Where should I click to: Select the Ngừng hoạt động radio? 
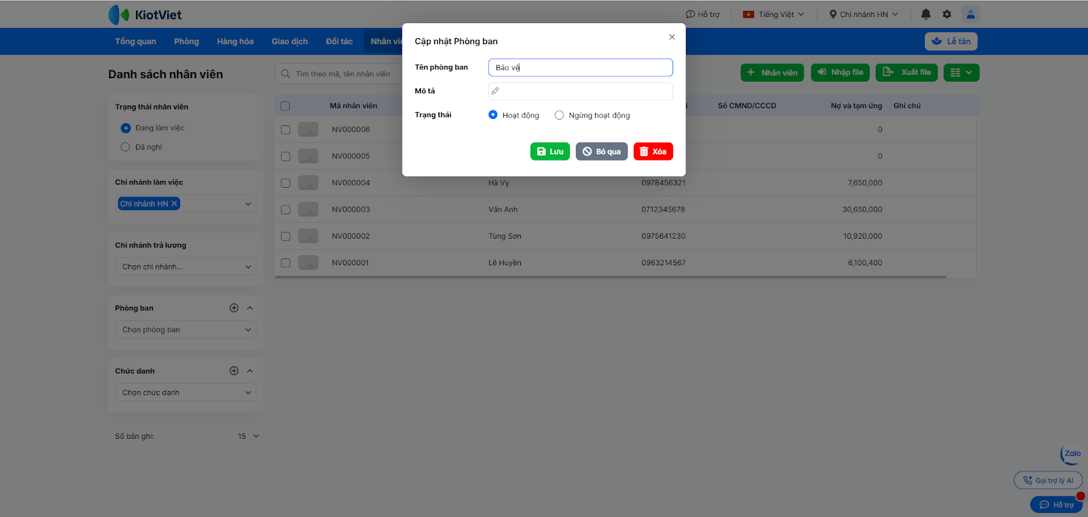click(x=559, y=115)
